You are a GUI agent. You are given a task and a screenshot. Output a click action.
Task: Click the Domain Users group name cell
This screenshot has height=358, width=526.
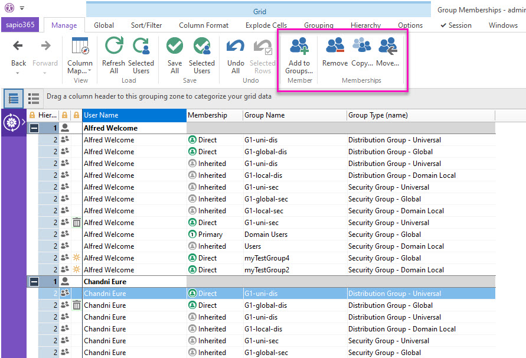coord(295,235)
